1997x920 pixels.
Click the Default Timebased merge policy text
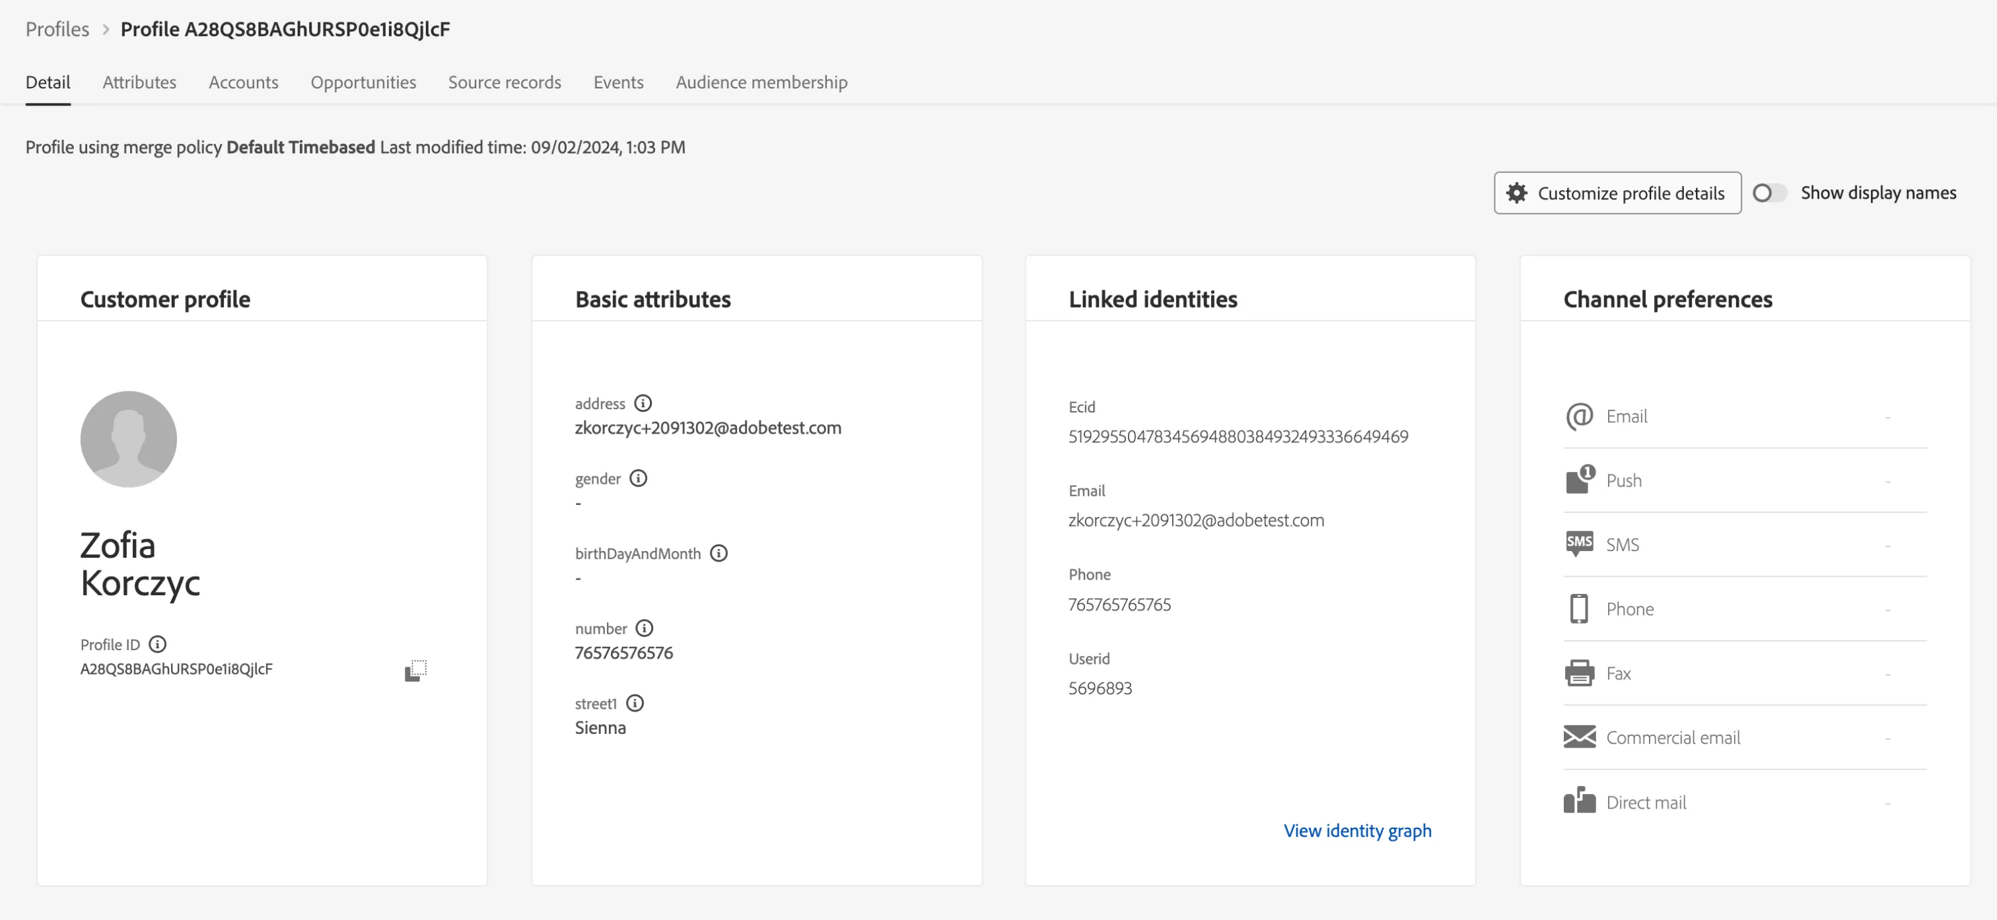click(300, 147)
